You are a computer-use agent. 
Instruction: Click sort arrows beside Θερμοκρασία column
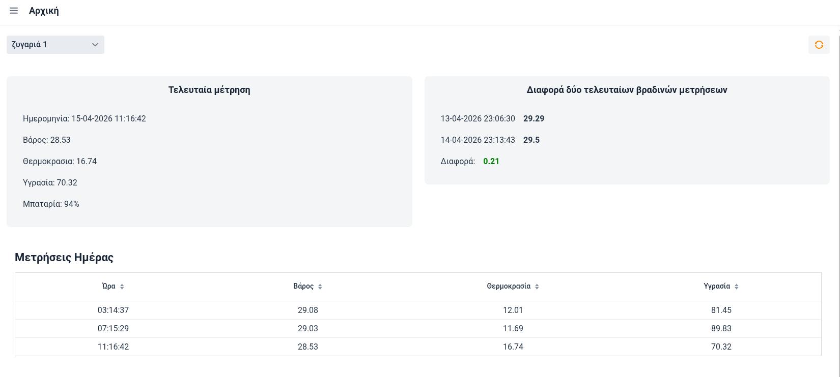[537, 287]
